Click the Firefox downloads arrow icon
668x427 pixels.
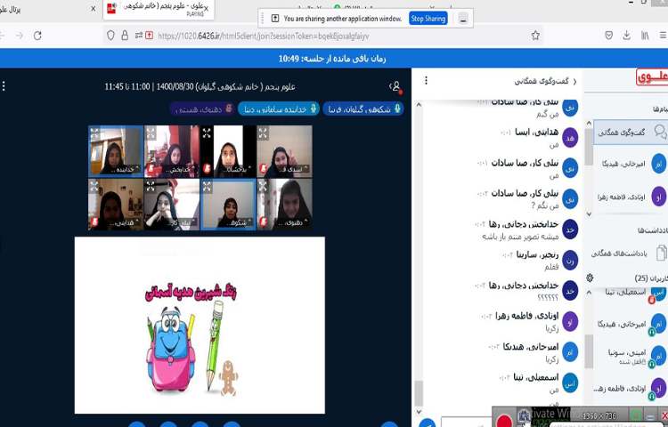tap(609, 36)
